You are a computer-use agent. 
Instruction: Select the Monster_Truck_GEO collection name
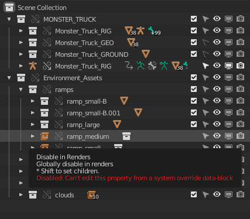tap(84, 43)
